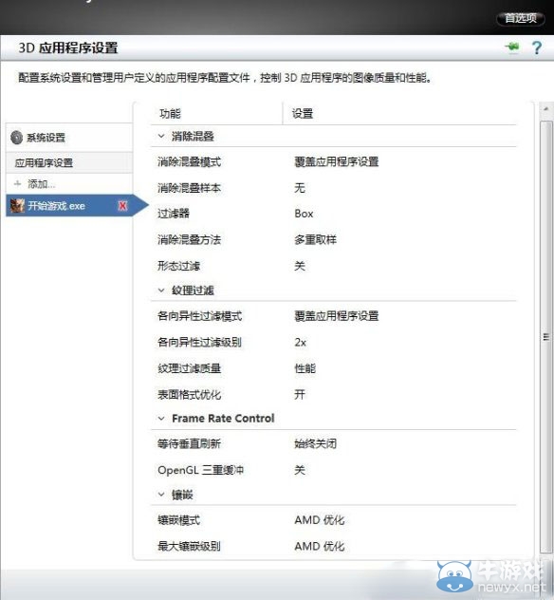This screenshot has height=600, width=554.
Task: Open 纹理过滤质量 value 性能
Action: click(305, 368)
